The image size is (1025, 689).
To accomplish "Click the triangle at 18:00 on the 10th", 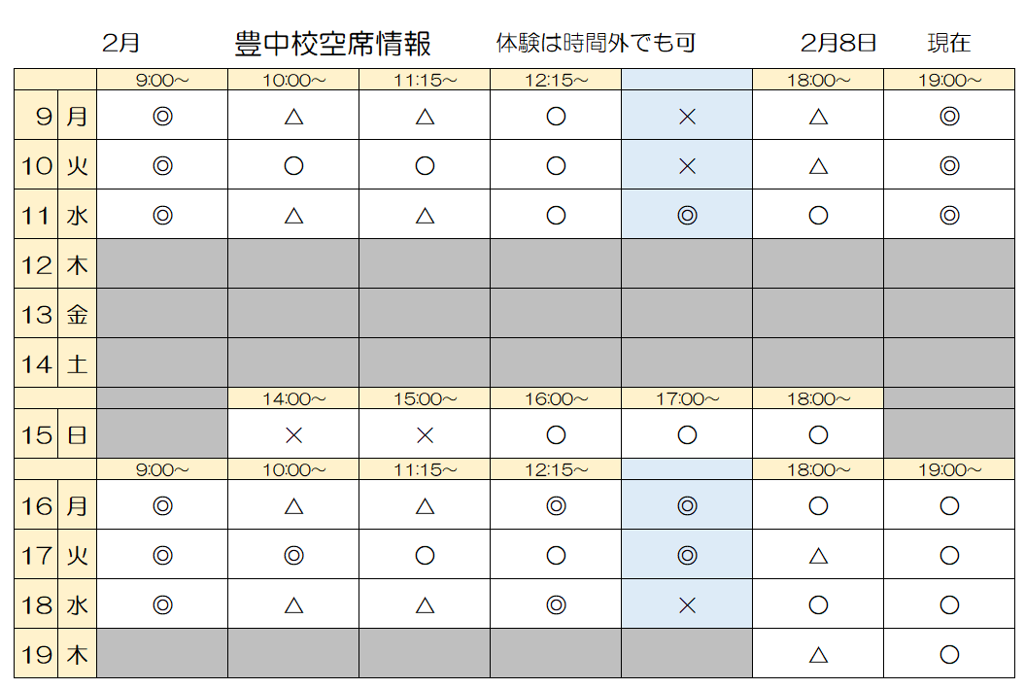I will coord(818,166).
